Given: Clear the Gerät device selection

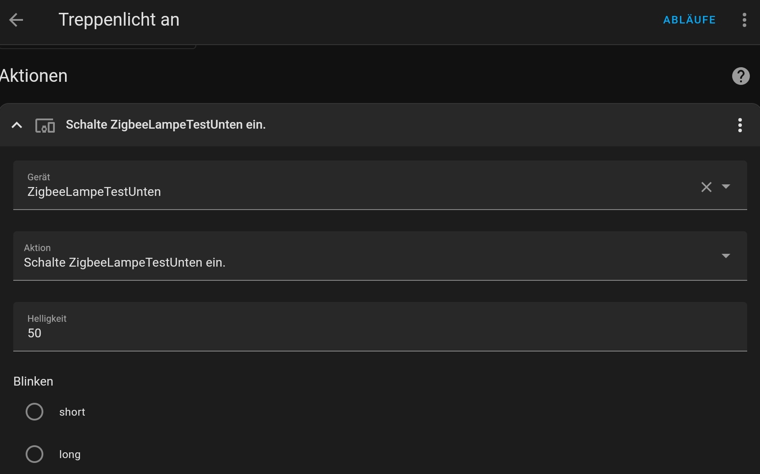Looking at the screenshot, I should click(x=706, y=187).
